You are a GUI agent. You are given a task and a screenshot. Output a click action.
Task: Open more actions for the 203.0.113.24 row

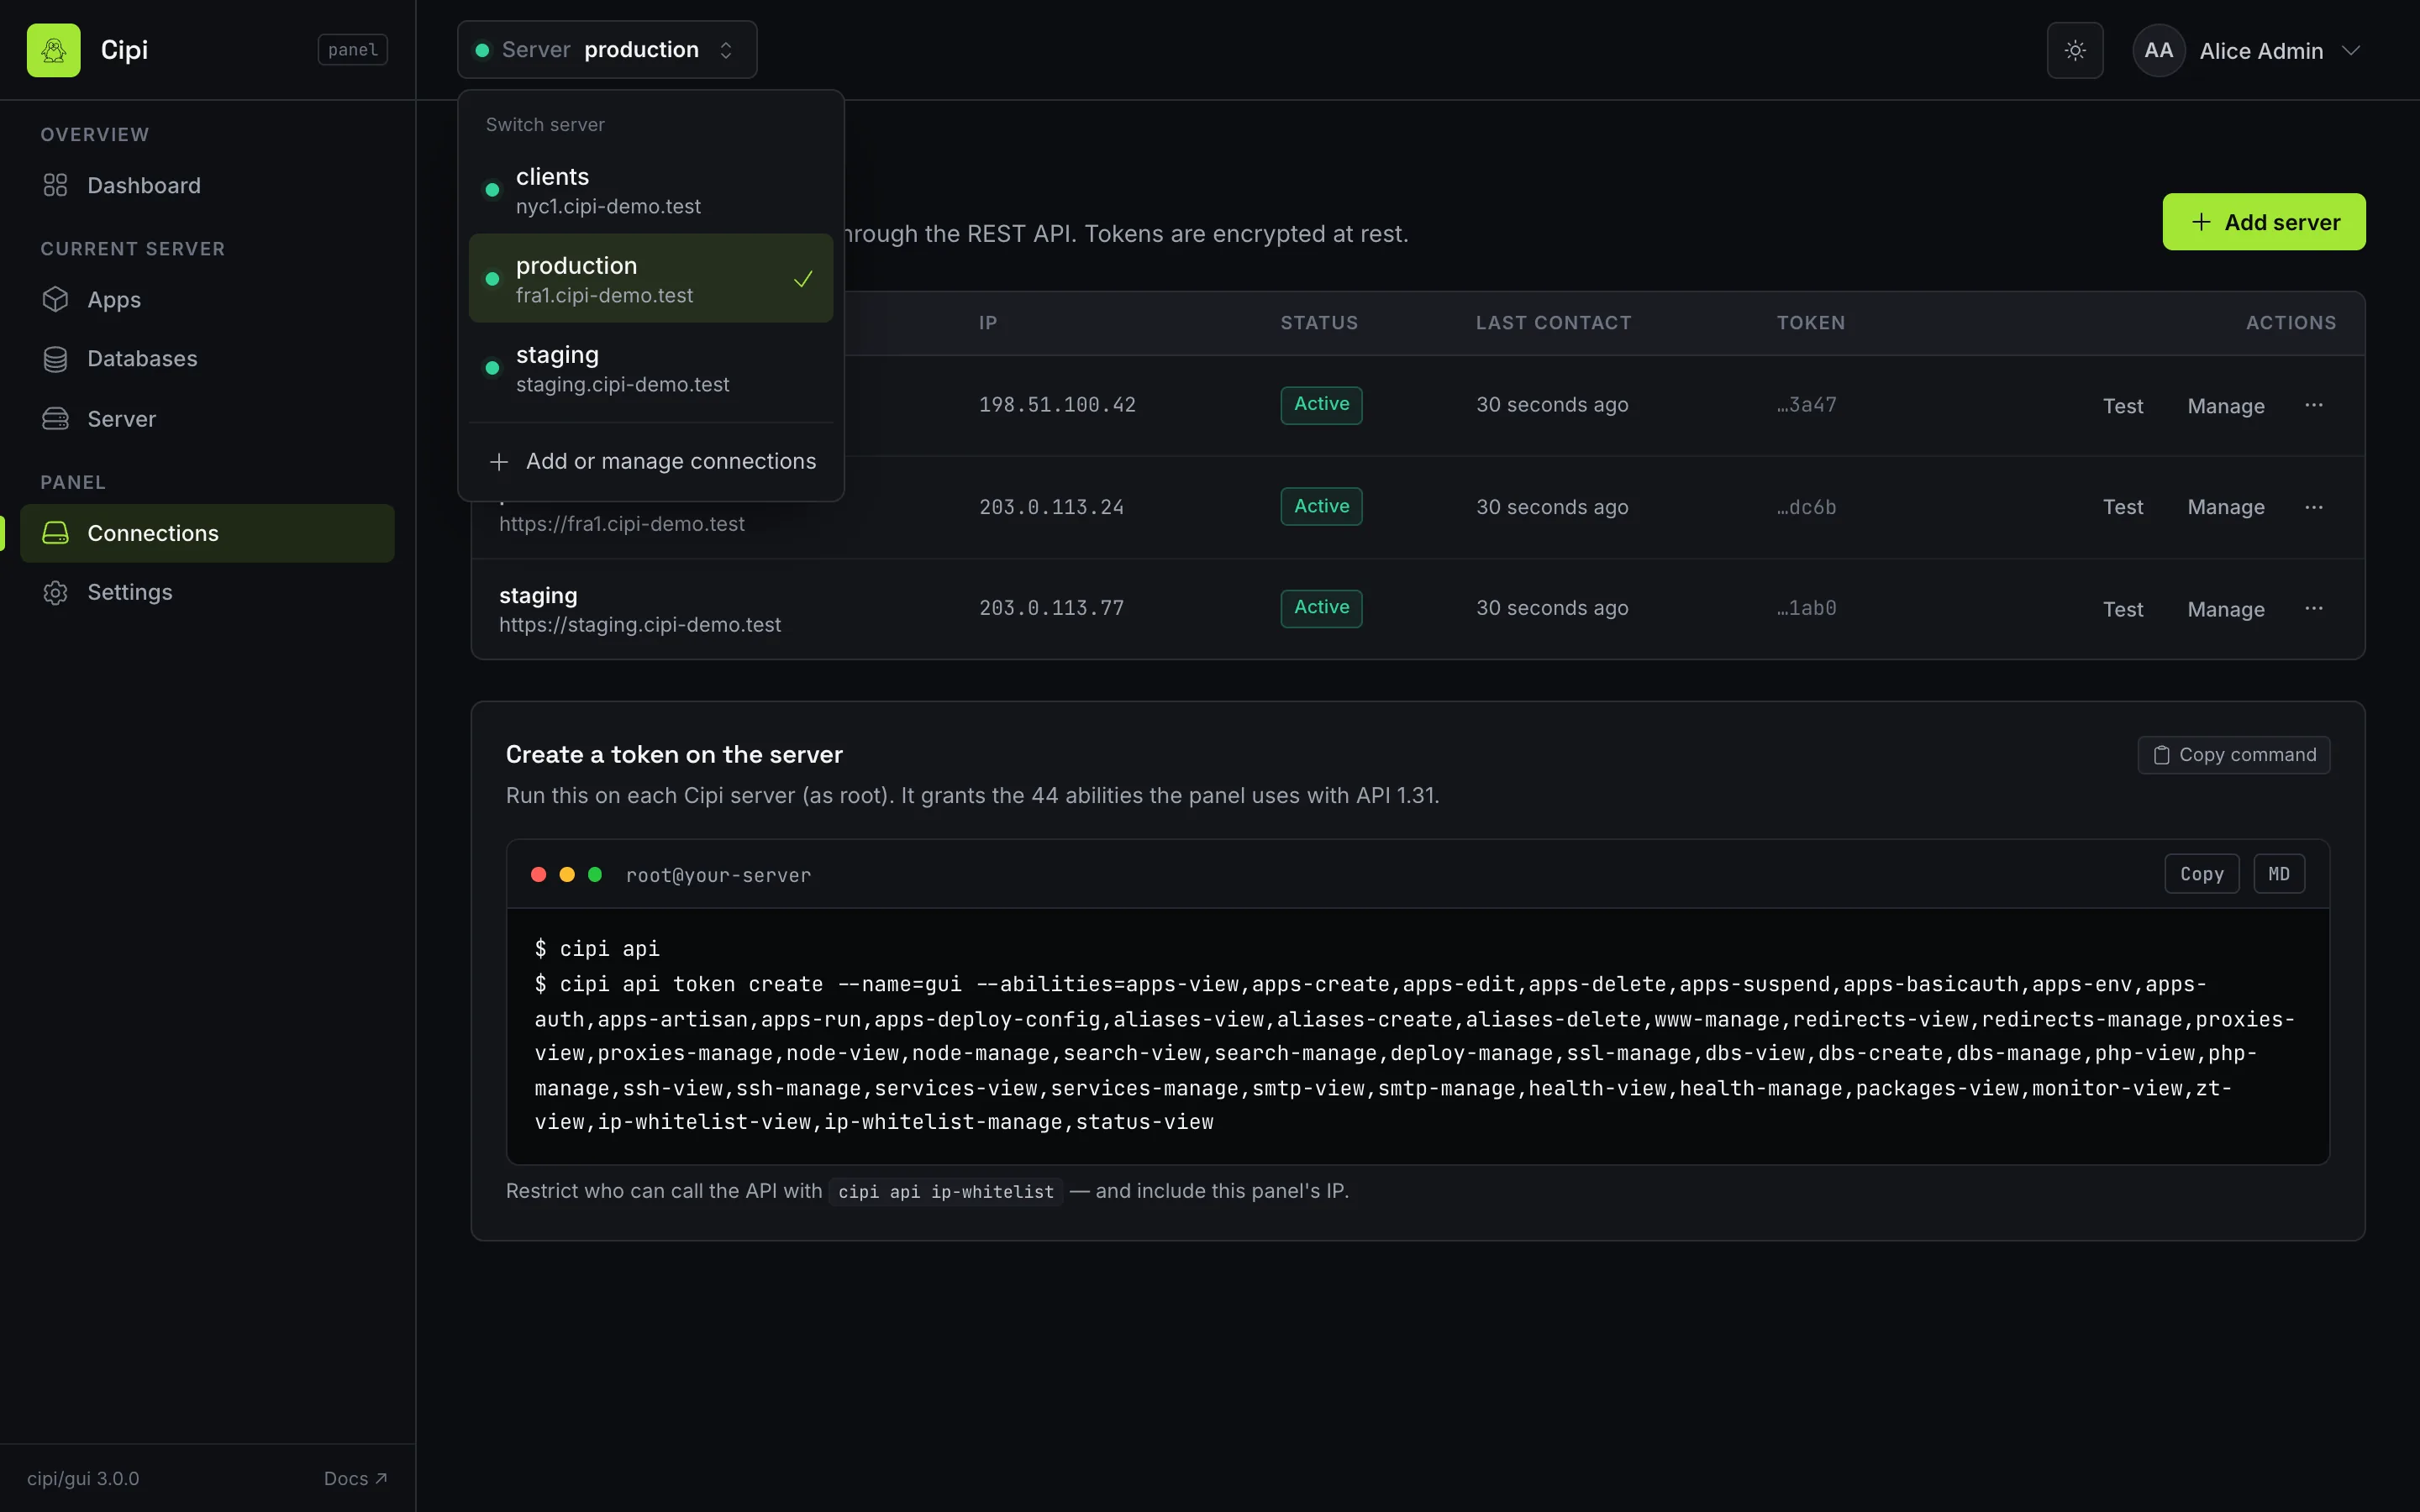tap(2313, 507)
